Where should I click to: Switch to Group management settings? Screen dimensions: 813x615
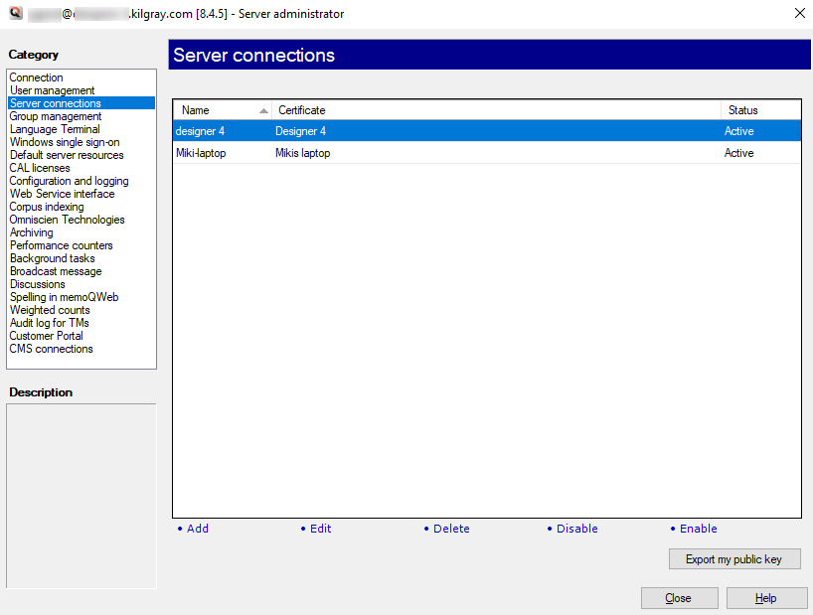click(x=55, y=115)
